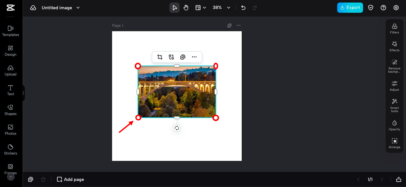Open the shield privacy icon
406x187 pixels.
pos(371,8)
